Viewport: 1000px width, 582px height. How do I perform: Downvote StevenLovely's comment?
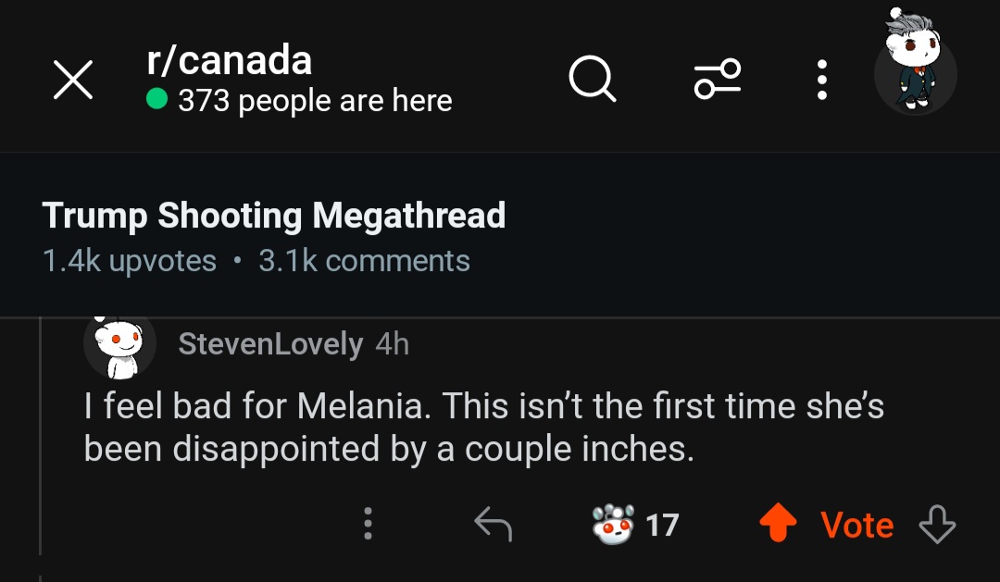tap(936, 526)
